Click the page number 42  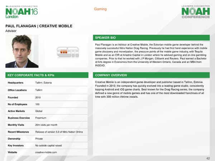point(208,158)
